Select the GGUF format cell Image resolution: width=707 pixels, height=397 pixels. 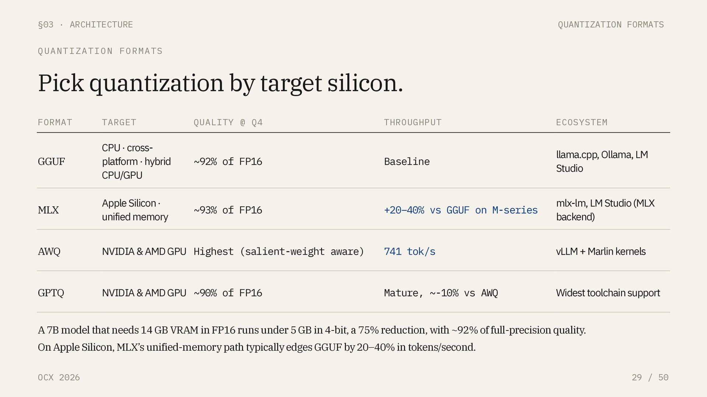(x=51, y=161)
